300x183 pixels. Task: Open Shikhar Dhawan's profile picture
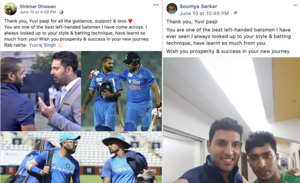(x=10, y=9)
